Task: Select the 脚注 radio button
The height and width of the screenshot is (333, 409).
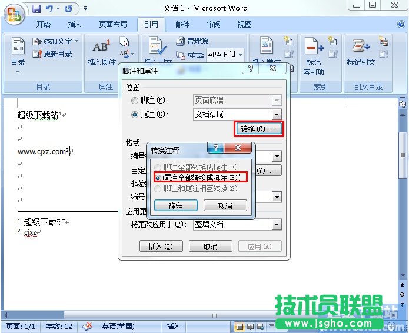Action: pos(135,101)
